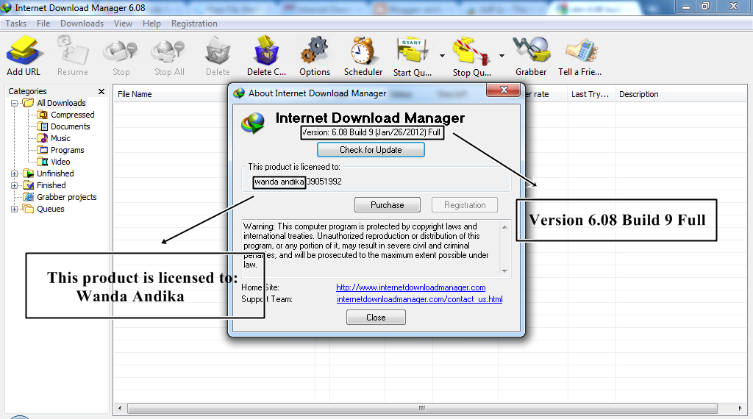Select Queues folder label
Screen dimensions: 753x419
[x=51, y=209]
